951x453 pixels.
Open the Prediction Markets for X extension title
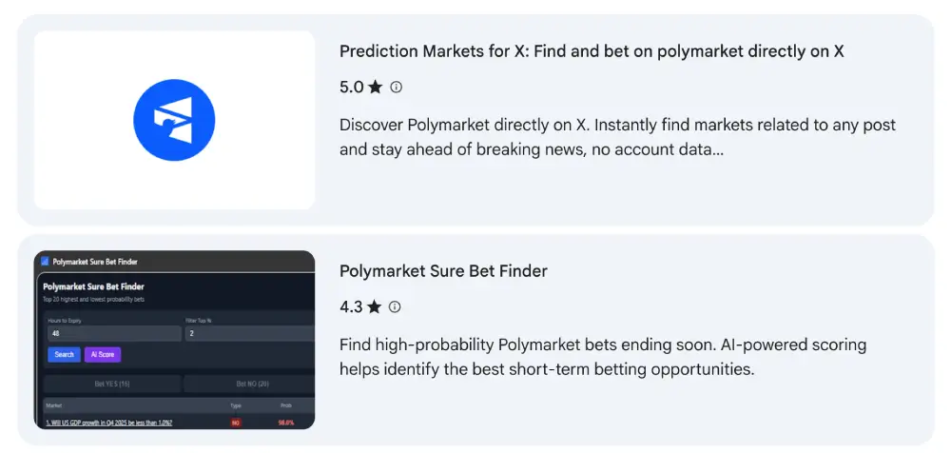pyautogui.click(x=592, y=51)
